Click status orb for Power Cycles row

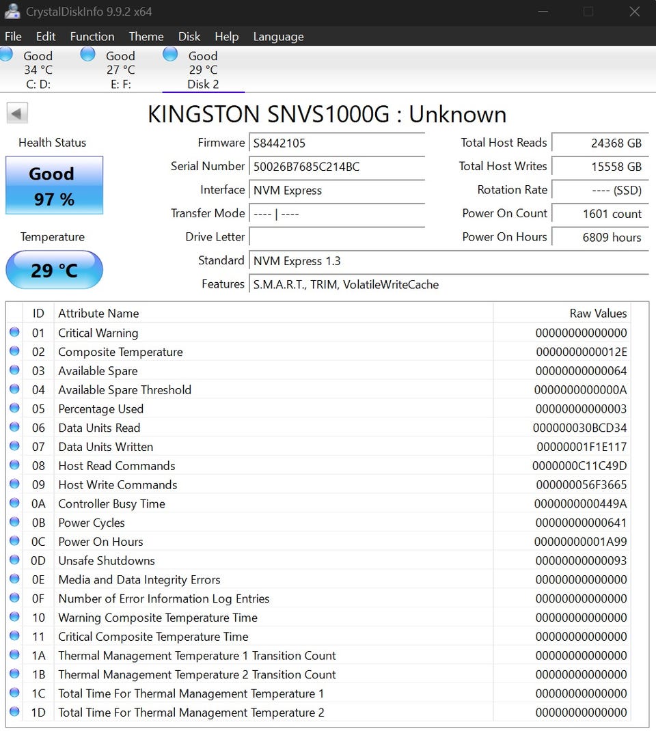pos(14,522)
